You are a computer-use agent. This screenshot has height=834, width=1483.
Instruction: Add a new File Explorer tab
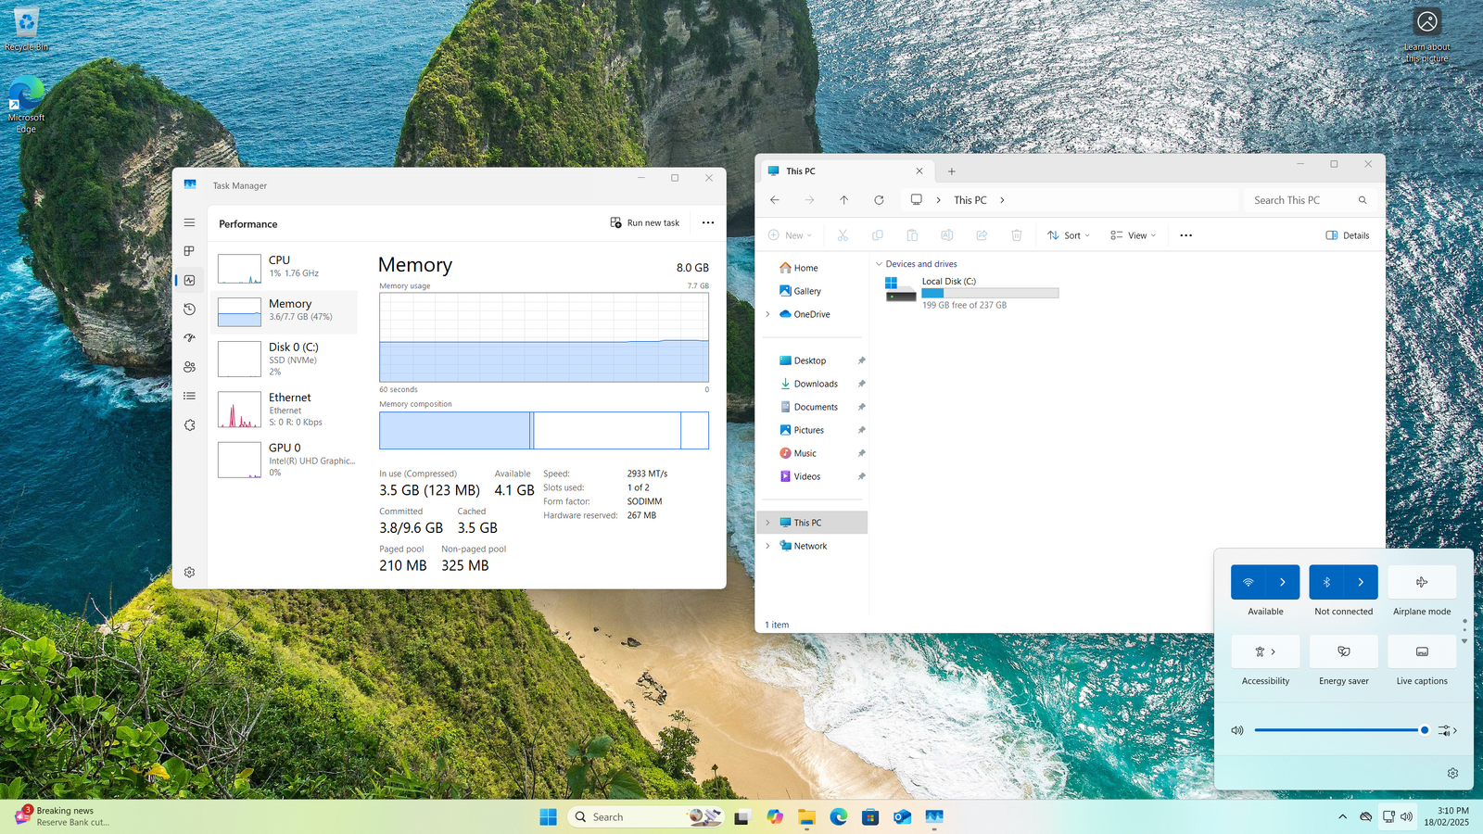point(951,171)
